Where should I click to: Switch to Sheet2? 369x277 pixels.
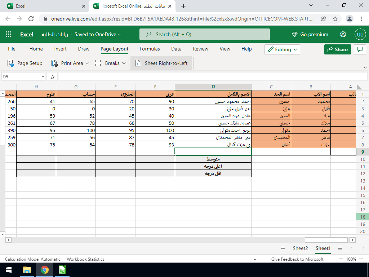[x=300, y=248]
